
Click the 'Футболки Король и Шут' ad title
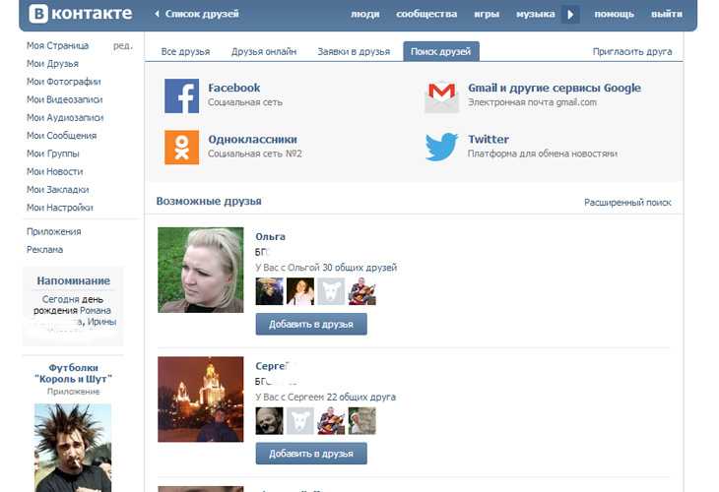(73, 373)
